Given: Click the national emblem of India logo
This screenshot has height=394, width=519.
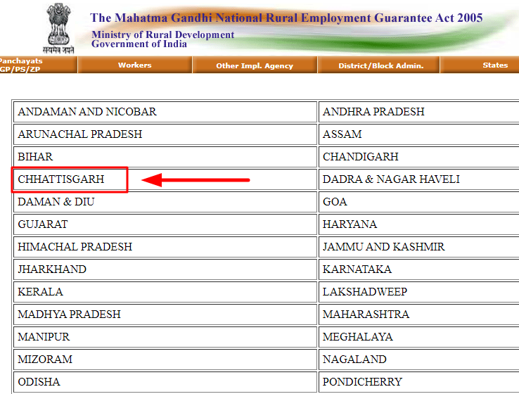Looking at the screenshot, I should (58, 28).
